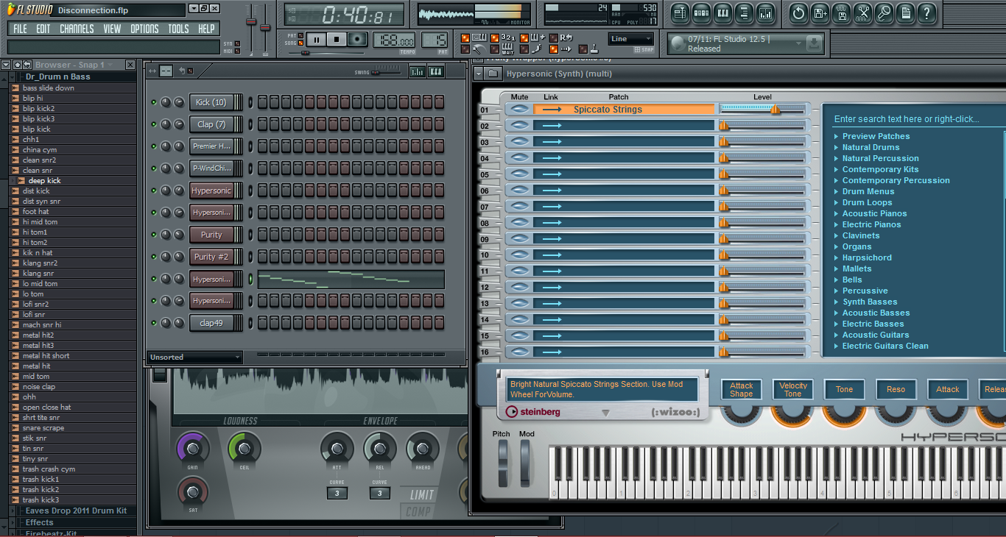Click the download icon in news panel
The width and height of the screenshot is (1006, 537).
tap(814, 43)
